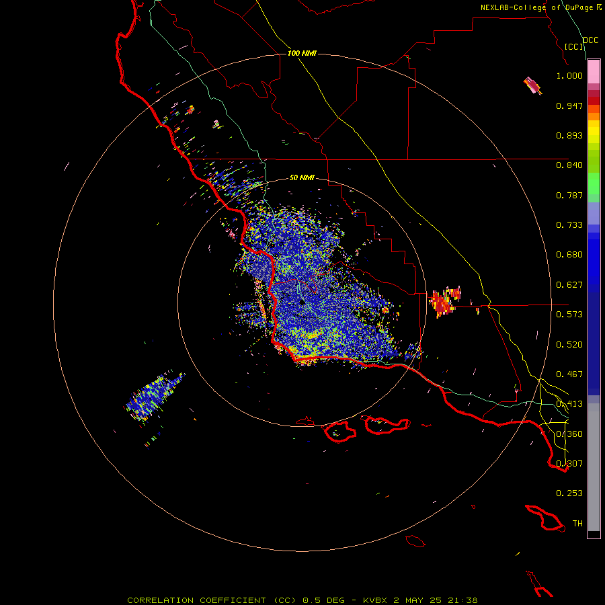Viewport: 605px width, 605px height.
Task: Click the black radar site dot at center
Action: 302,302
